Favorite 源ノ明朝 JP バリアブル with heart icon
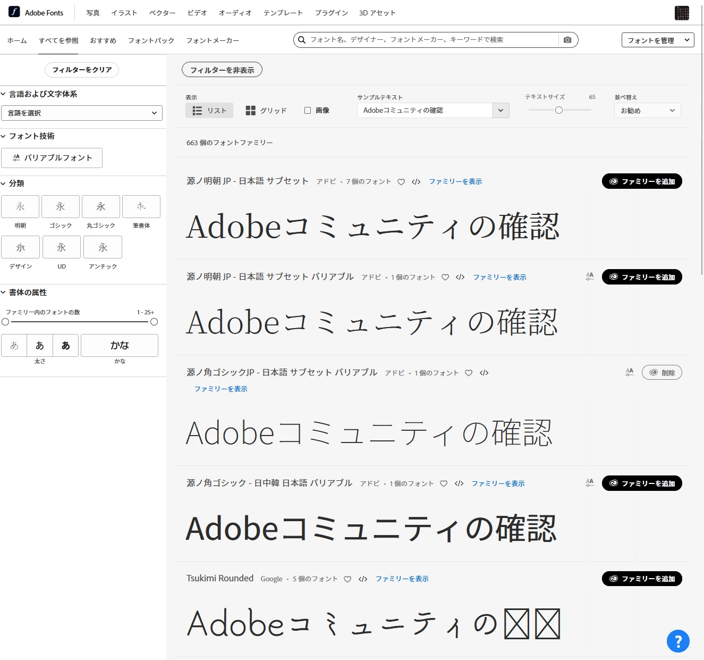This screenshot has height=660, width=704. [x=445, y=277]
